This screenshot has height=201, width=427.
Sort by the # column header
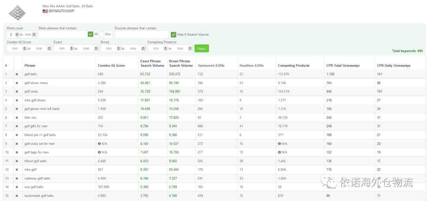(x=6, y=66)
